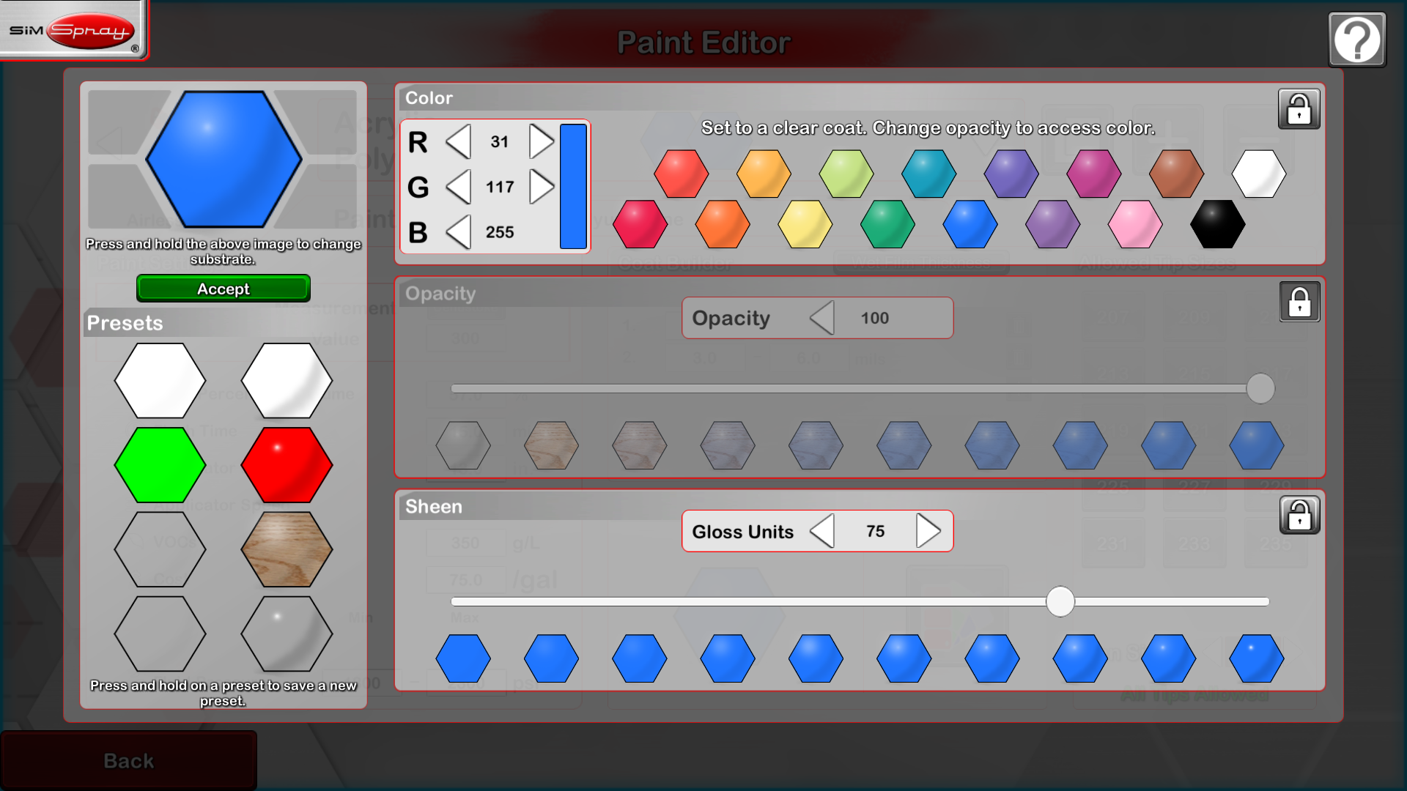Increase the R value with right arrow
The height and width of the screenshot is (791, 1407).
tap(541, 141)
